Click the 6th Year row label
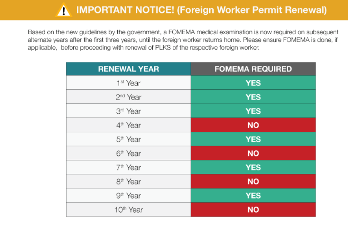This screenshot has height=231, width=348. point(129,153)
